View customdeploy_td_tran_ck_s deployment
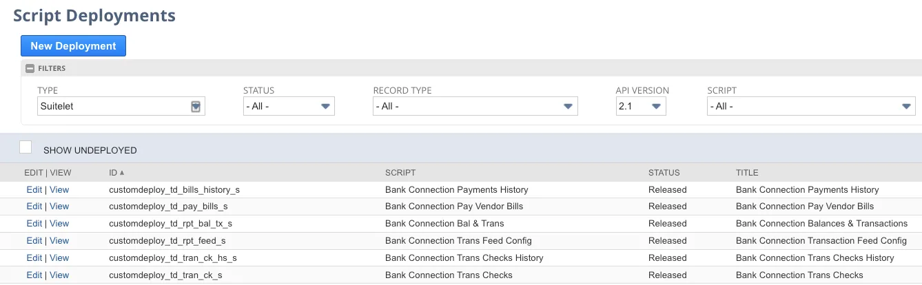 coord(59,275)
